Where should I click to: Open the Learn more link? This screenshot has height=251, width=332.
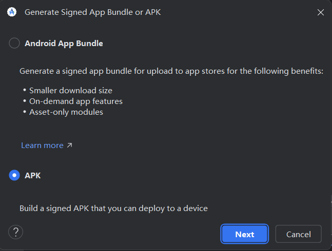pyautogui.click(x=42, y=145)
